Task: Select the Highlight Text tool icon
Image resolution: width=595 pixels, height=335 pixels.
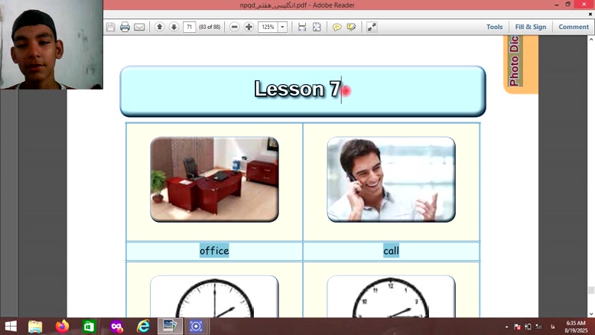Action: tap(351, 27)
